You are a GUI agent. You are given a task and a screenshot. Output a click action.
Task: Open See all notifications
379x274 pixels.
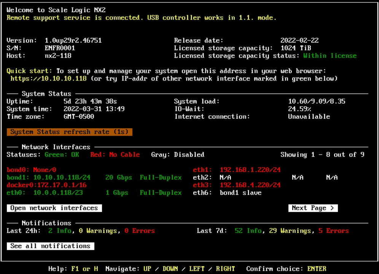click(x=51, y=246)
